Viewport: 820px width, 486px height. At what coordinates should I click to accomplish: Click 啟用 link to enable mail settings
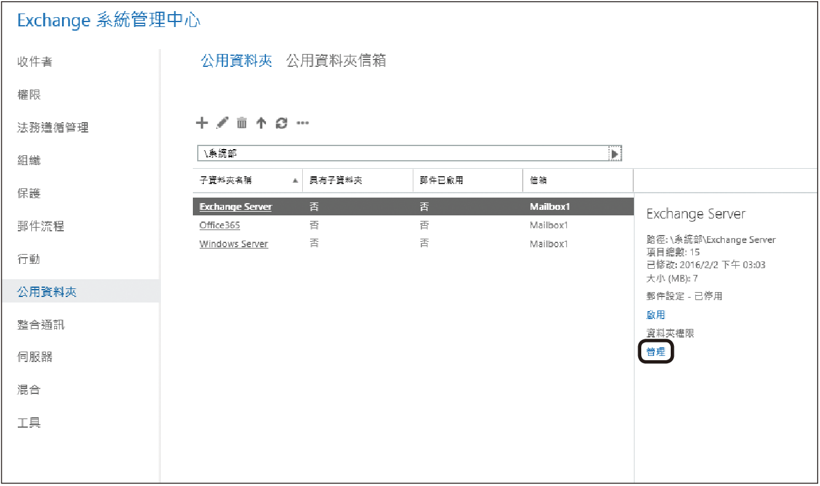(x=656, y=315)
